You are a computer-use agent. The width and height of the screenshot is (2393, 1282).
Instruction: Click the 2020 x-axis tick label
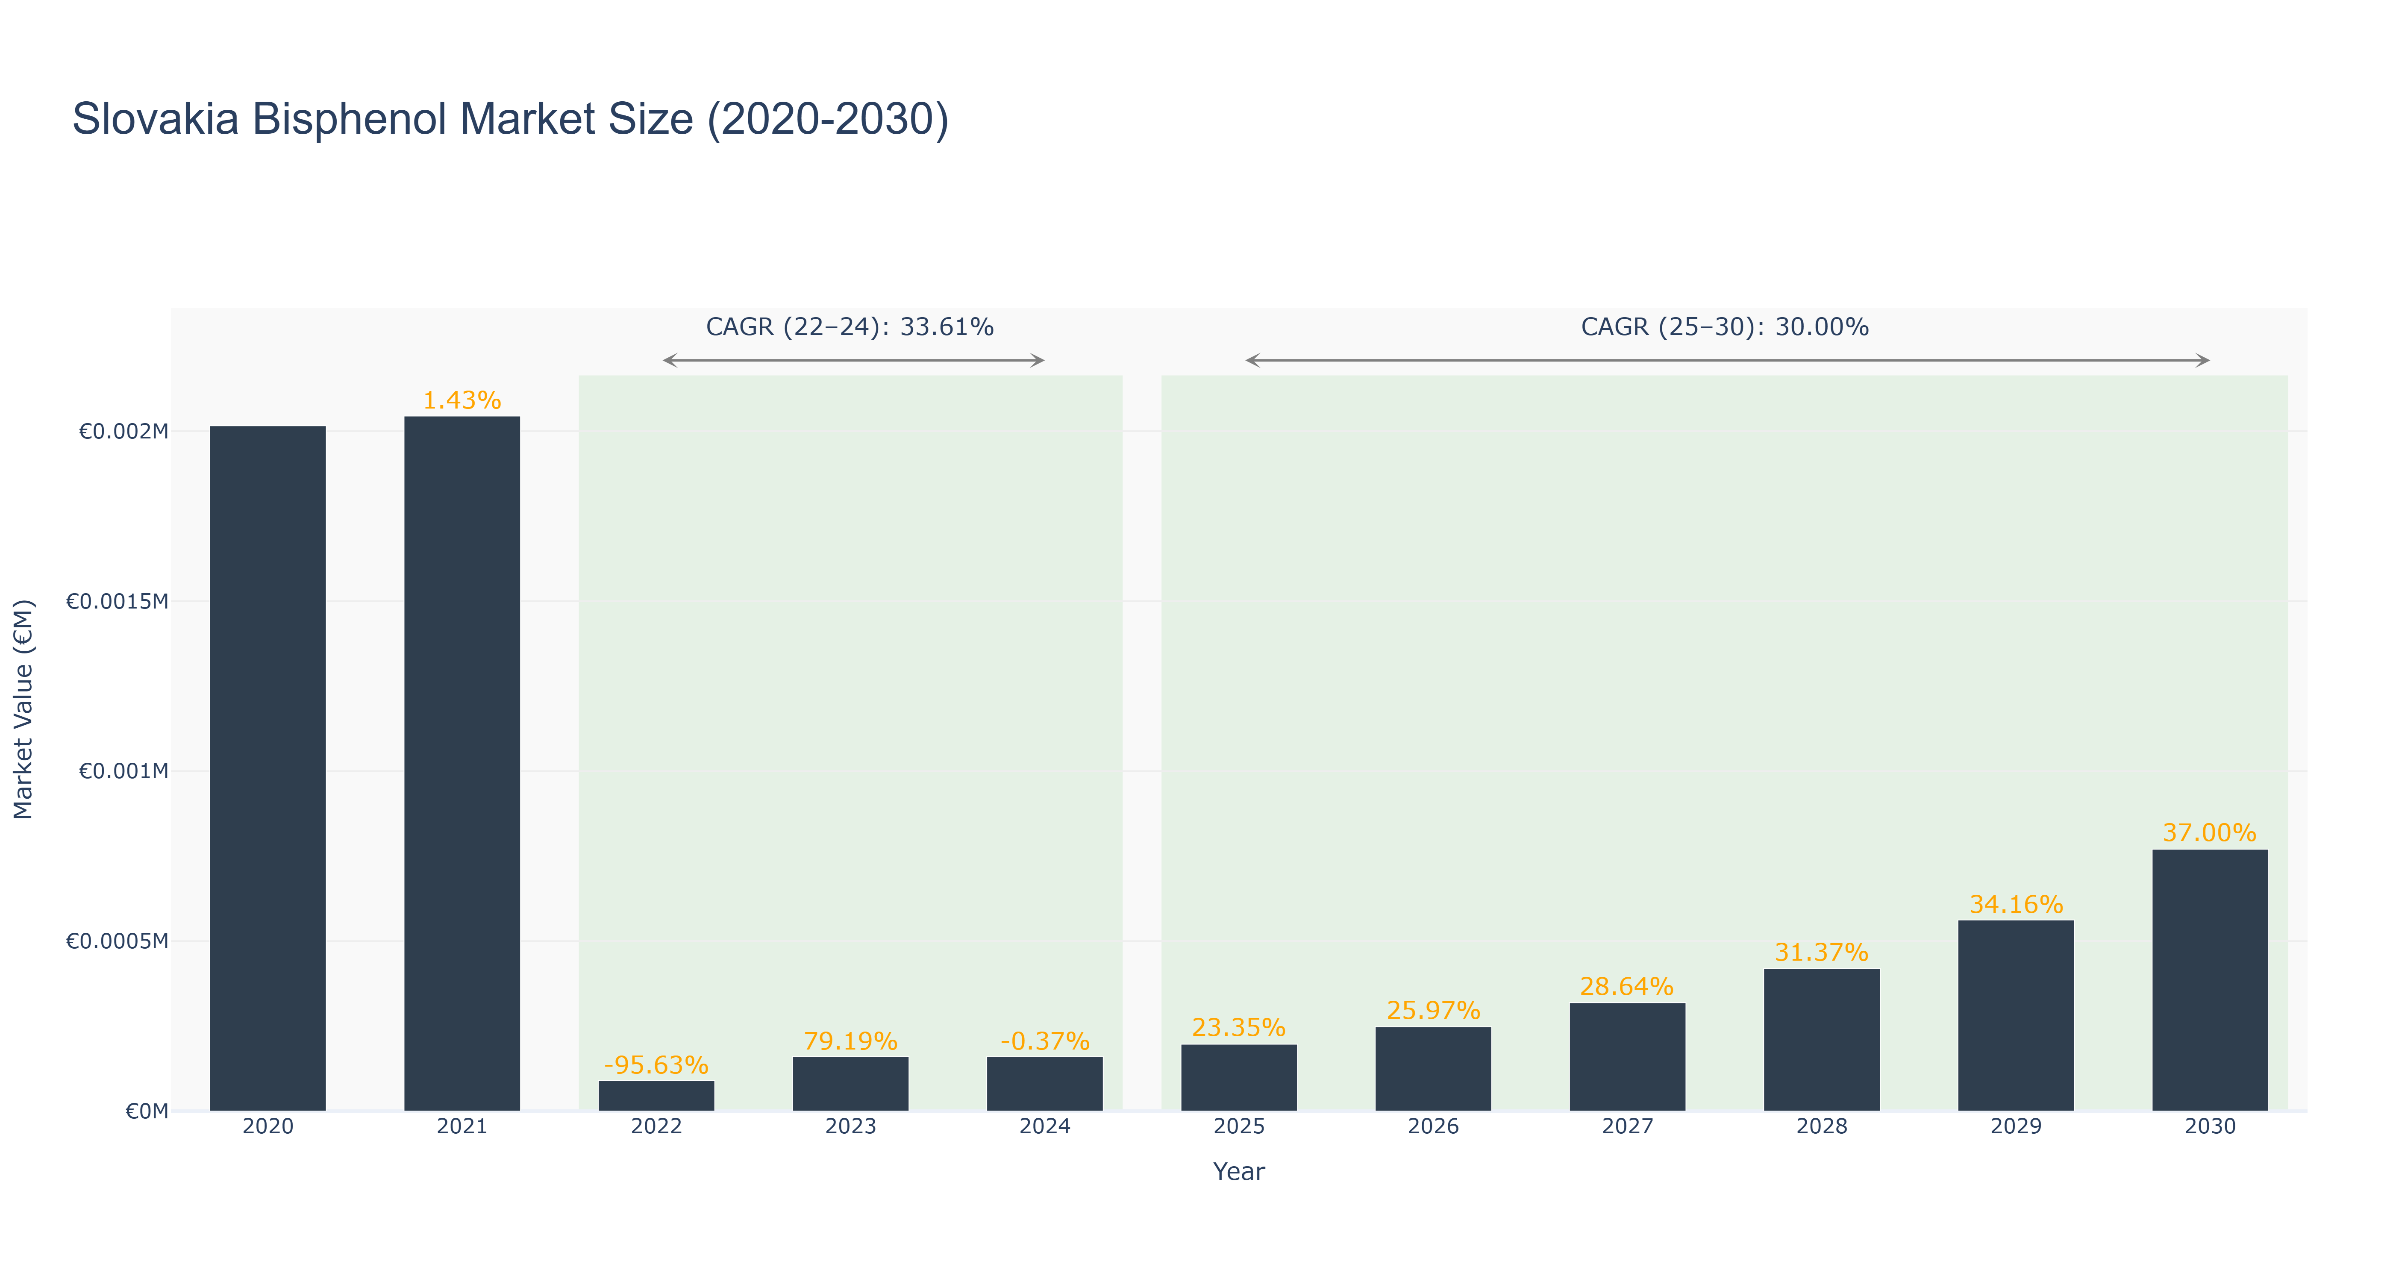[x=268, y=1126]
